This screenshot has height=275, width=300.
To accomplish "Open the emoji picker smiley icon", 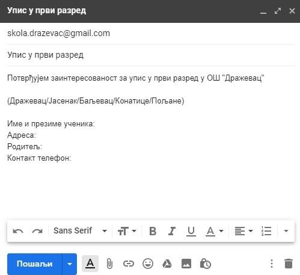I will [x=148, y=264].
